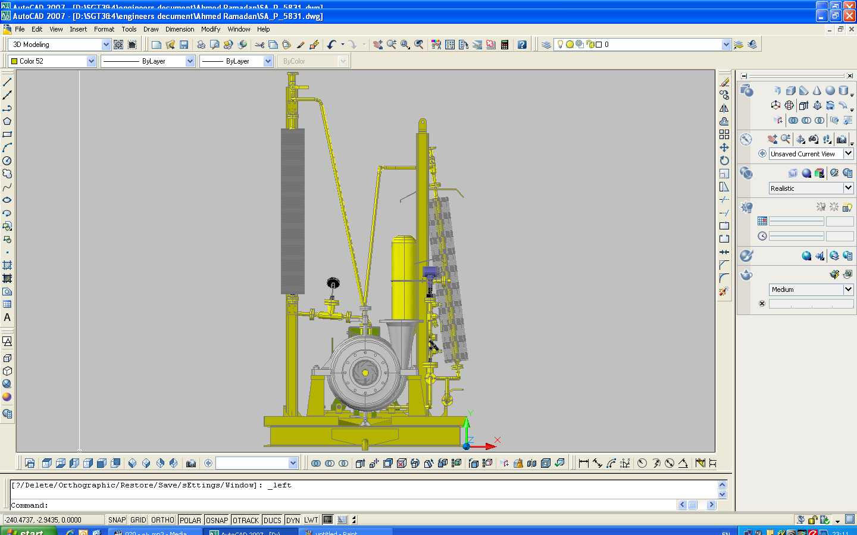Viewport: 857px width, 535px height.
Task: Select the Polygon draw tool
Action: [x=7, y=121]
